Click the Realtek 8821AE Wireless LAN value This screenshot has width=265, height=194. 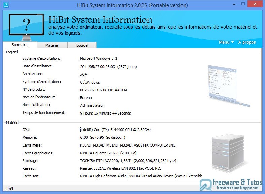(121, 168)
